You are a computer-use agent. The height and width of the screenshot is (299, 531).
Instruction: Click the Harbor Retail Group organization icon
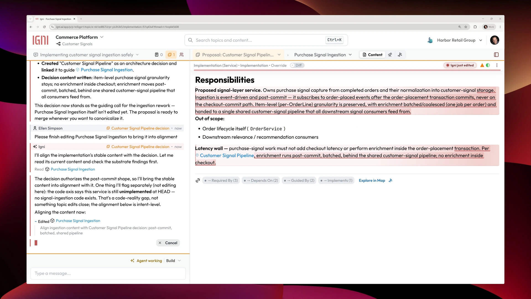click(x=430, y=40)
